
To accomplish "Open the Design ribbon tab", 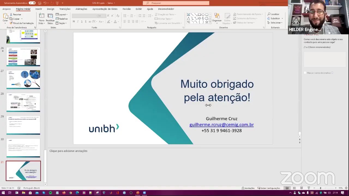I will tap(50, 9).
